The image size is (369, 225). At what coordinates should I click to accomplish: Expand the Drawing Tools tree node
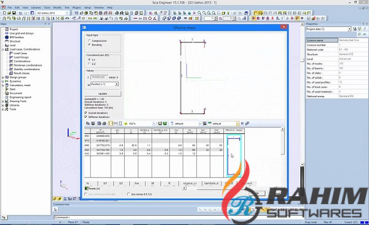(3, 101)
